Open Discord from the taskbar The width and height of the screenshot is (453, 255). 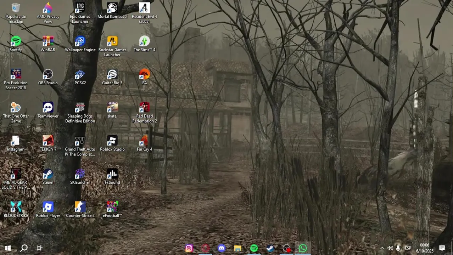(x=222, y=248)
